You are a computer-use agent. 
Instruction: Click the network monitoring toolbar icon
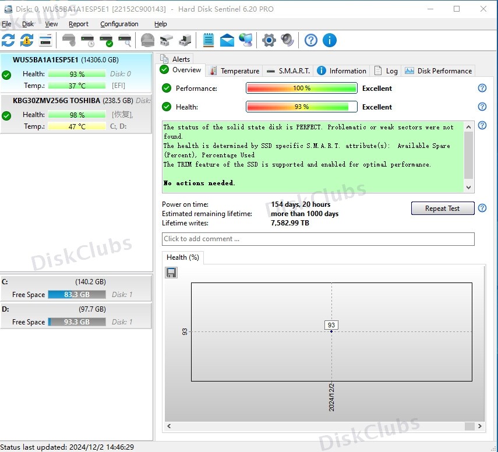(x=245, y=40)
